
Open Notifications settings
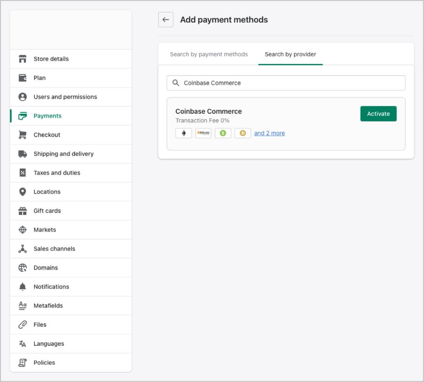point(71,286)
